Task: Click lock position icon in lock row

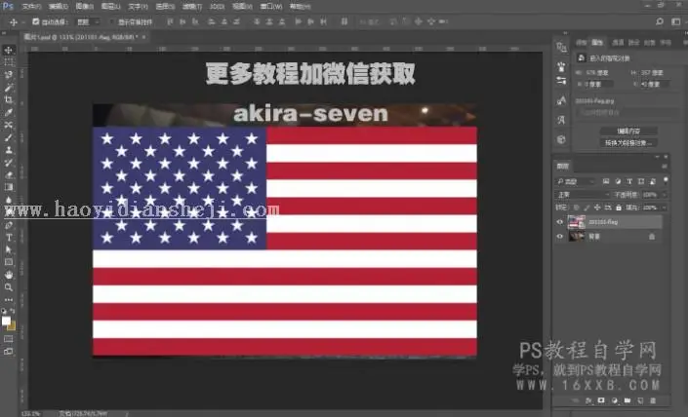Action: [x=597, y=208]
